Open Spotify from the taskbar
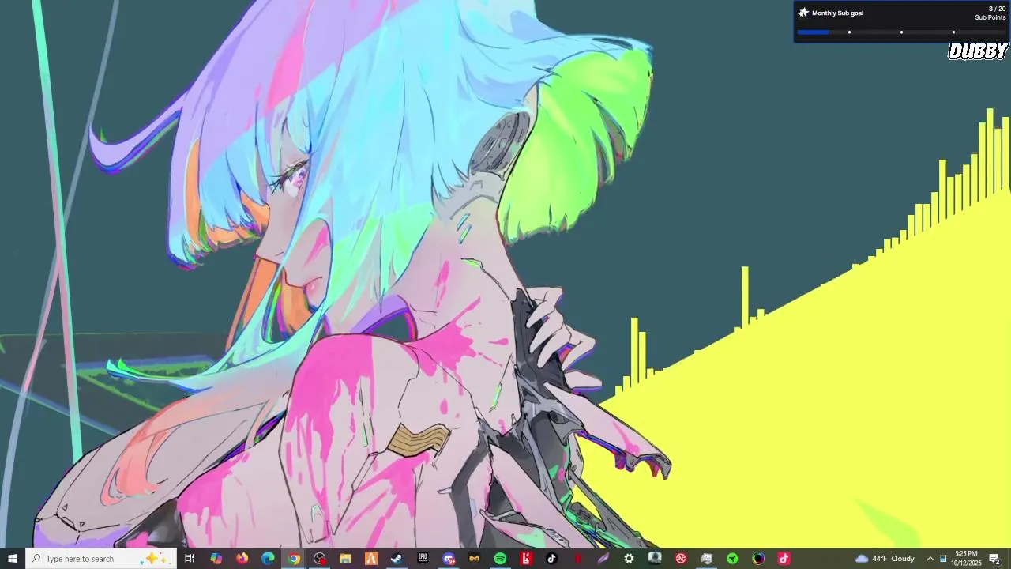 click(500, 559)
